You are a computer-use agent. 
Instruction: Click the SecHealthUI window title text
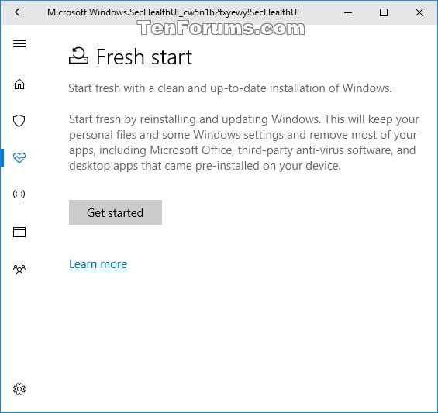click(x=173, y=12)
